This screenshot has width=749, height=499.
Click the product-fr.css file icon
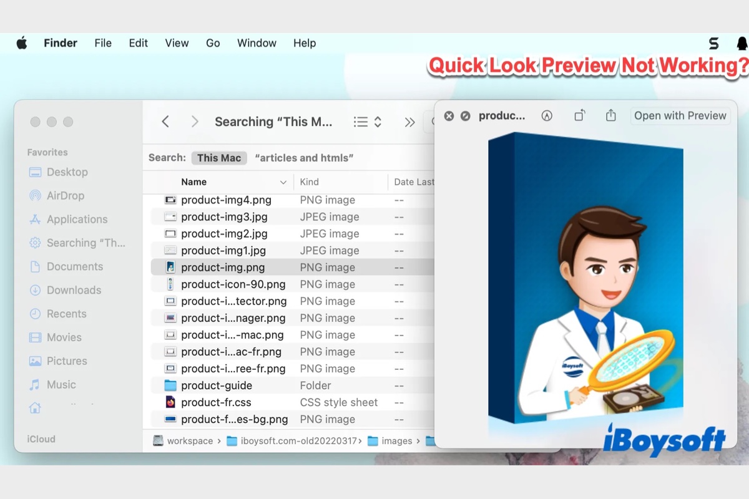coord(170,402)
